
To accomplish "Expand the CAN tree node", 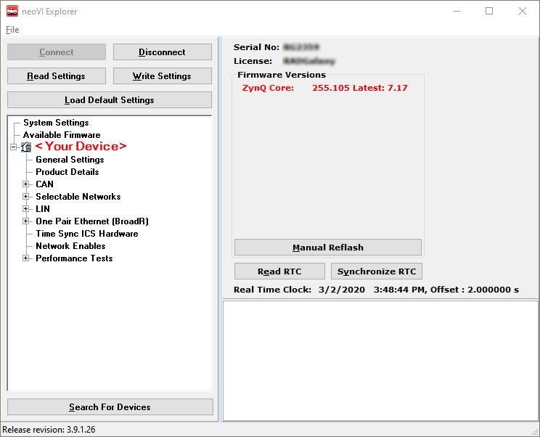I will pos(26,184).
